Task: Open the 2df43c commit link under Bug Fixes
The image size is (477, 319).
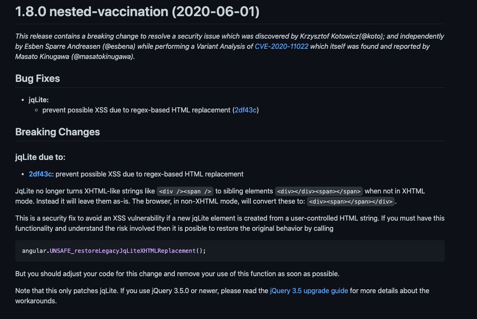Action: [245, 110]
